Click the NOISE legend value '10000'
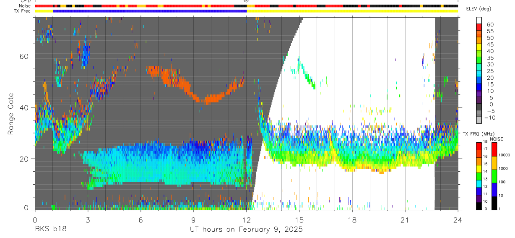Viewport: 515px width, 238px height. 505,155
